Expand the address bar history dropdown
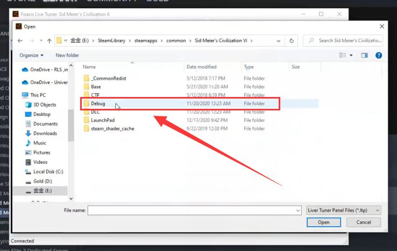This screenshot has width=397, height=251. pyautogui.click(x=279, y=40)
